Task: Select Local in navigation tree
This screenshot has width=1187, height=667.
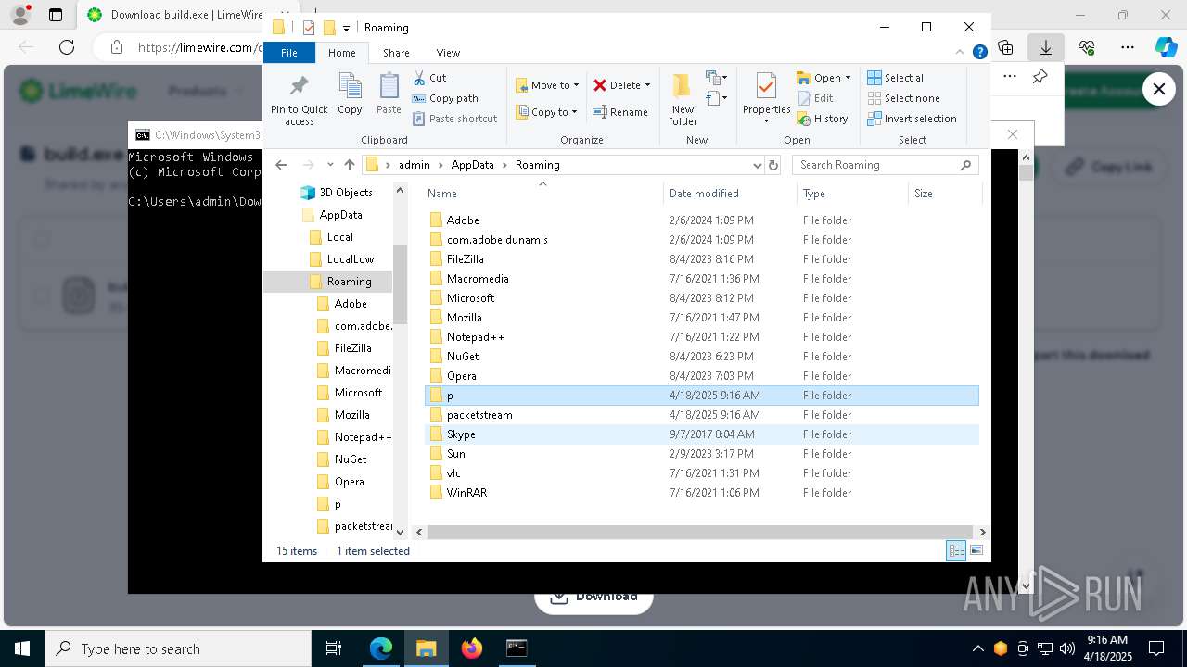Action: pyautogui.click(x=339, y=237)
